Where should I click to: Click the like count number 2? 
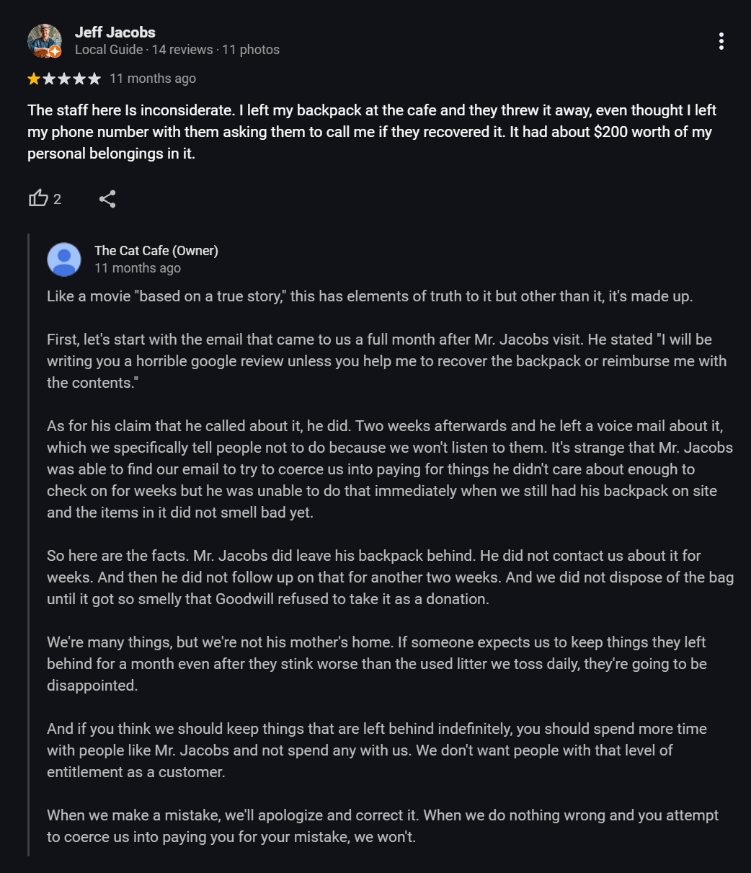(58, 199)
